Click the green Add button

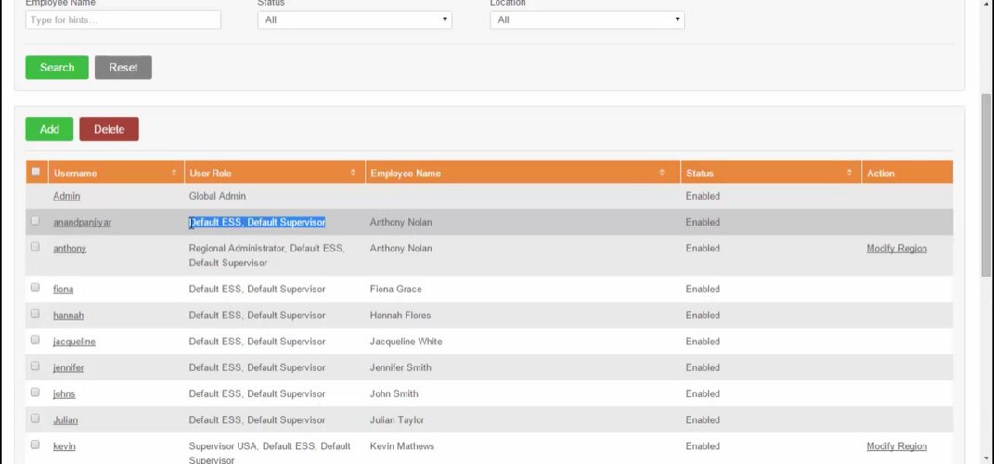tap(49, 129)
